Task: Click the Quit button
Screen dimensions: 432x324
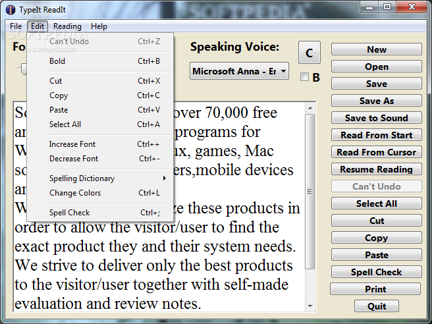Action: click(x=377, y=306)
